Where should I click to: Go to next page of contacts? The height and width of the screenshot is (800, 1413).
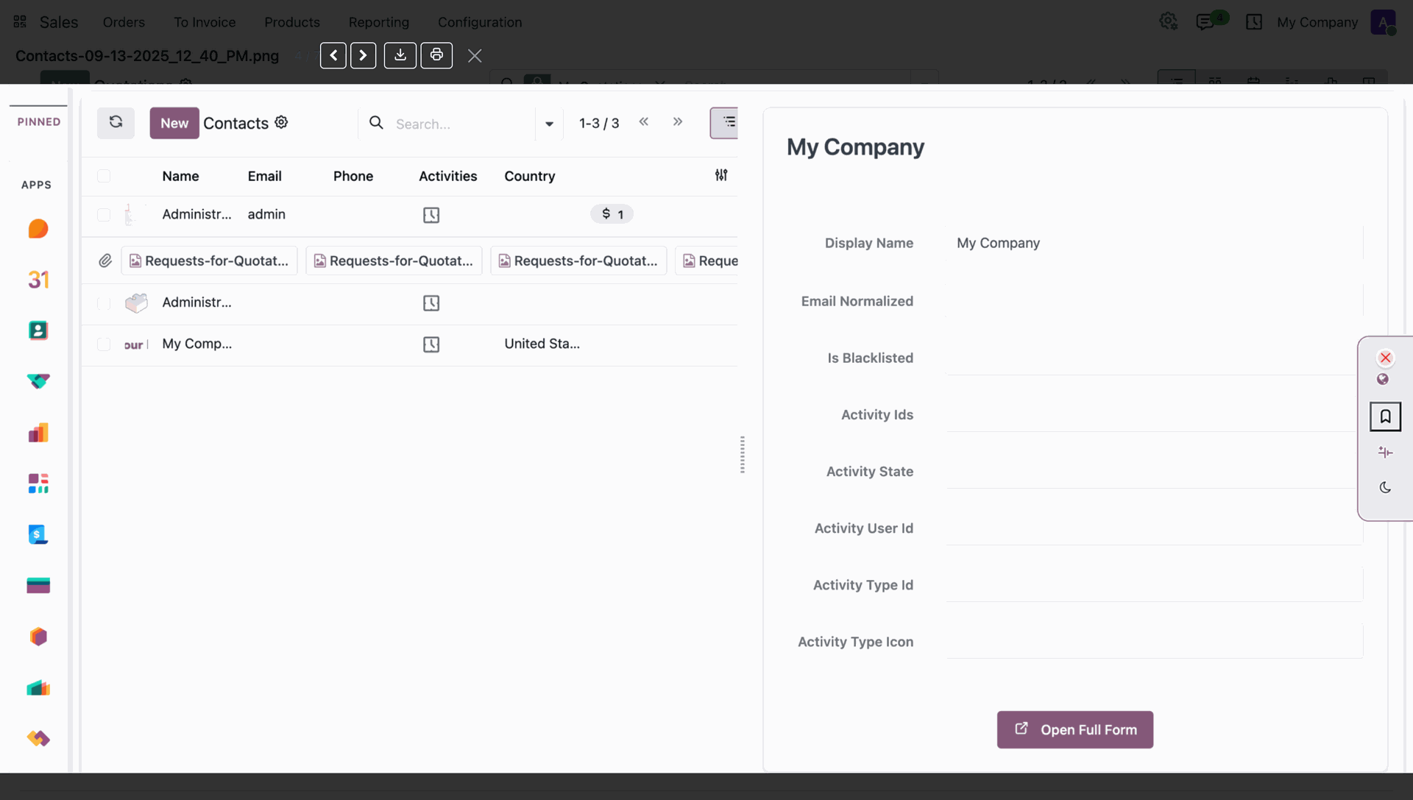[678, 122]
